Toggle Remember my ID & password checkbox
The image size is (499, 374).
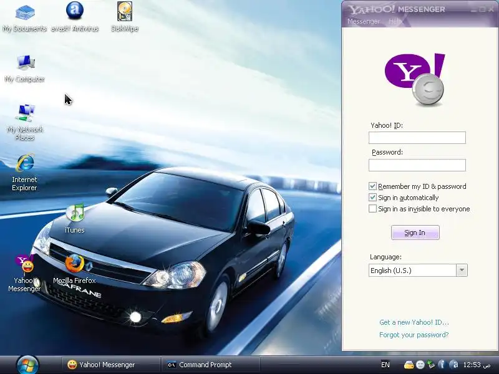(372, 186)
